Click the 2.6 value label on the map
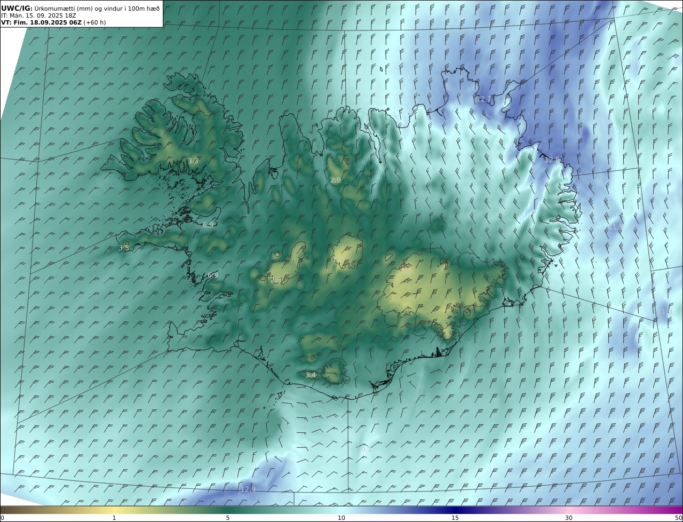 [276, 280]
